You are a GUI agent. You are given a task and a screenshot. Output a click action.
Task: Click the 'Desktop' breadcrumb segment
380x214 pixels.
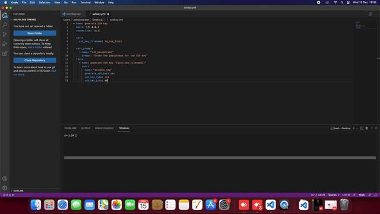[97, 20]
